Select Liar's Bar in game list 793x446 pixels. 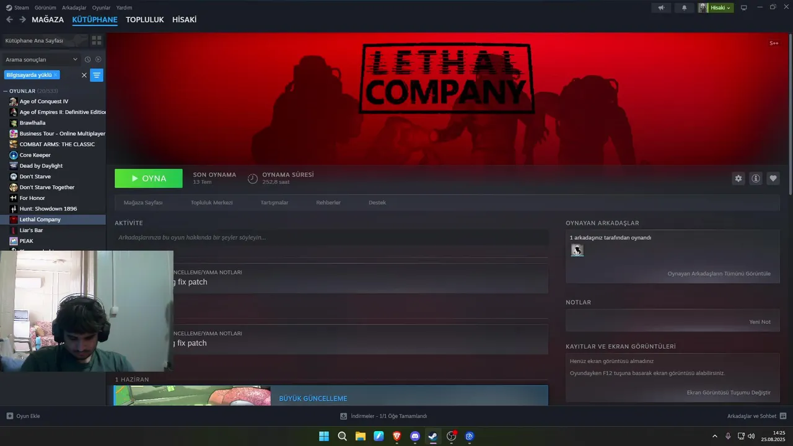coord(31,230)
